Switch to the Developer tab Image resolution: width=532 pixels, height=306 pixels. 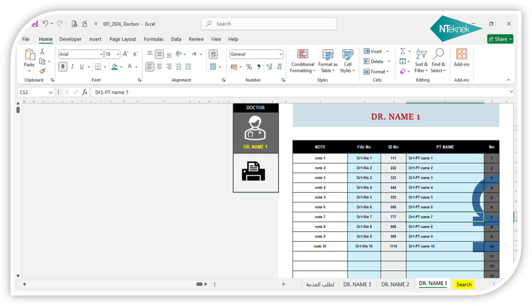70,39
